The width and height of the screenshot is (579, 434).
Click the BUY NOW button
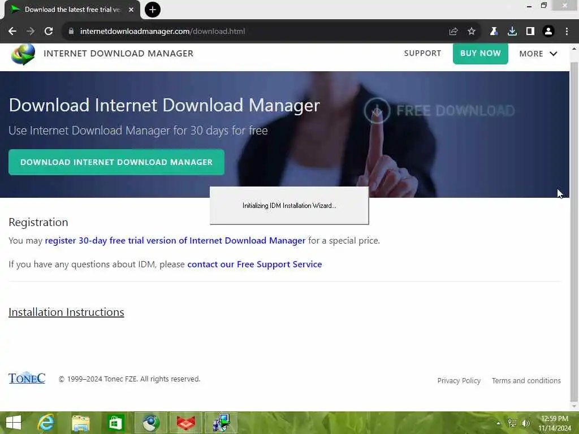481,53
